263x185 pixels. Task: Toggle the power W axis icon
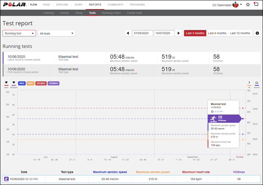pyautogui.click(x=249, y=83)
